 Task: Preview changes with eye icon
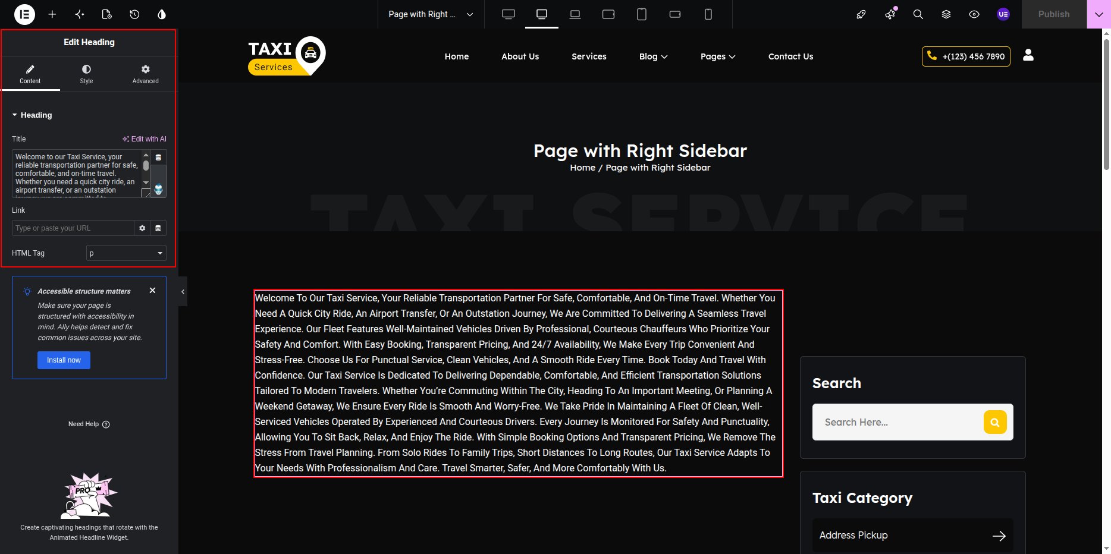coord(974,14)
